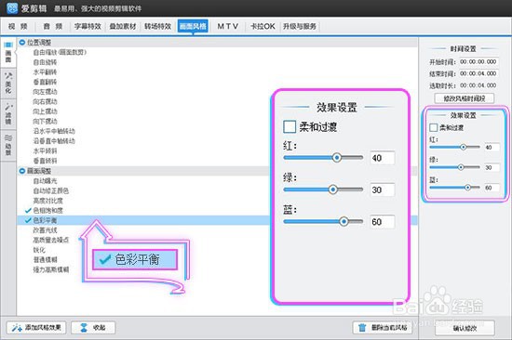Screen dimensions: 512x340
Task: Collapse the 位置调整 group
Action: pyautogui.click(x=22, y=43)
